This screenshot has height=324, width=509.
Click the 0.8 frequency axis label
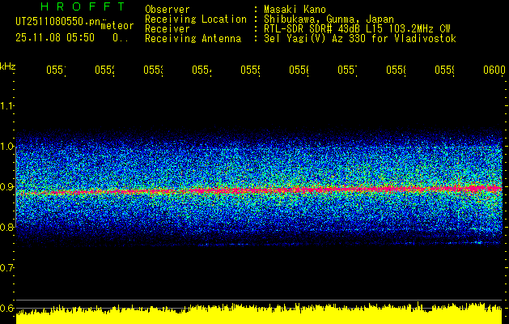(x=7, y=227)
